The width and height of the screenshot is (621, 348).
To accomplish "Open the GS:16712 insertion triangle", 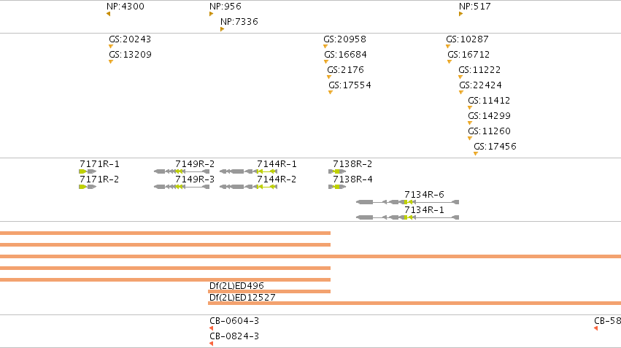I will (x=450, y=62).
